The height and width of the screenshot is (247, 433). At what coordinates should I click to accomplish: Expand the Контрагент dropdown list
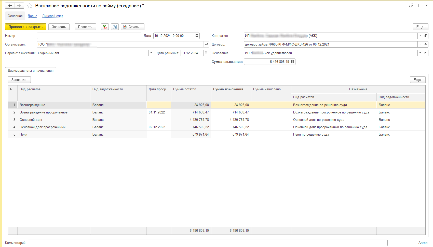click(420, 36)
